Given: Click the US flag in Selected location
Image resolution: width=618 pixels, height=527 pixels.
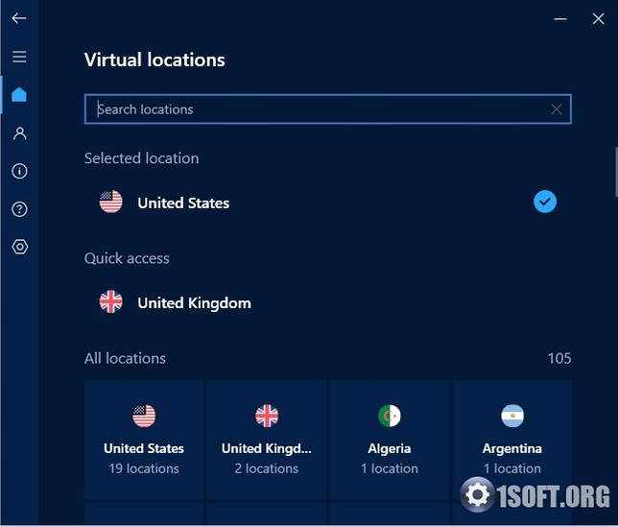Looking at the screenshot, I should coord(111,202).
